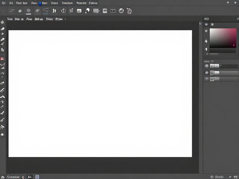
Task: Open the spiral swirl icon in toolbar
Action: 129,11
